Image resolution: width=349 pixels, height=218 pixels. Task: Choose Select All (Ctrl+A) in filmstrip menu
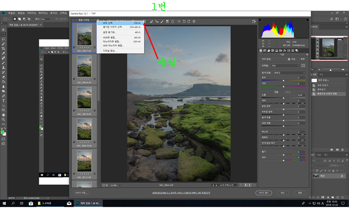[x=121, y=23]
